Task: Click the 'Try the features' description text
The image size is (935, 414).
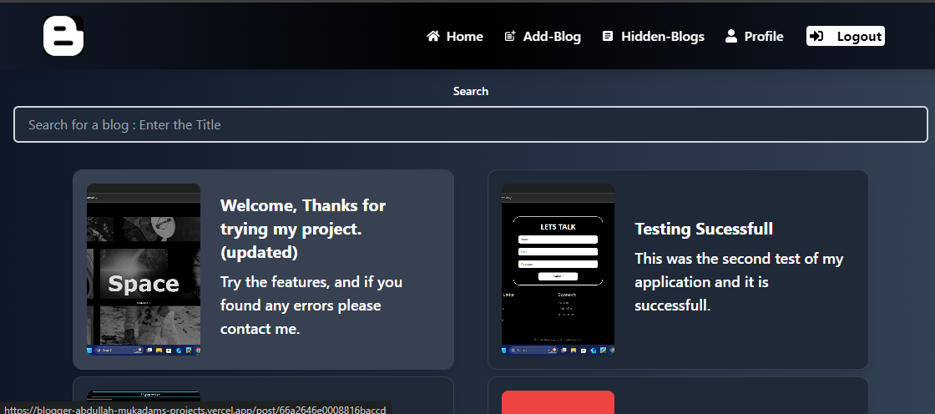Action: pos(311,305)
